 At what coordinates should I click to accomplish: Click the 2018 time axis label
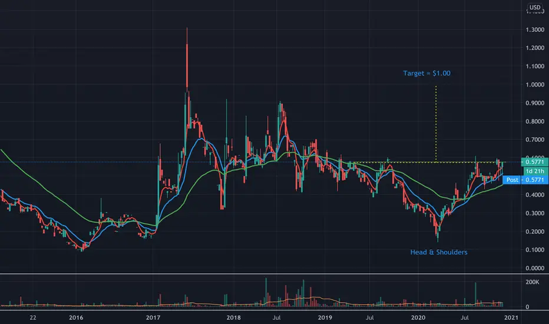[233, 318]
